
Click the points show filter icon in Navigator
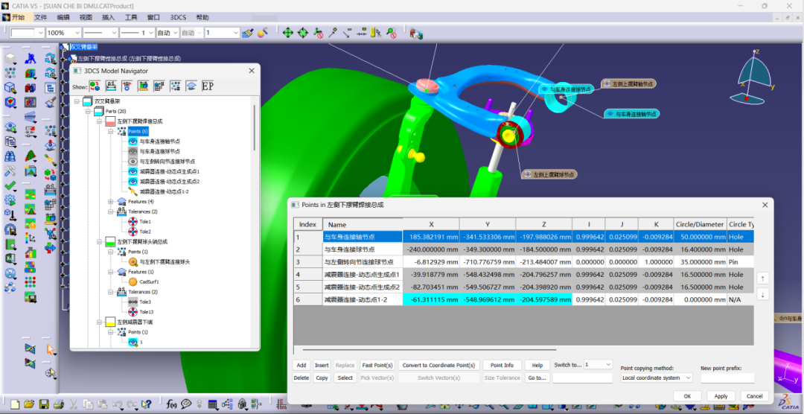(x=176, y=86)
